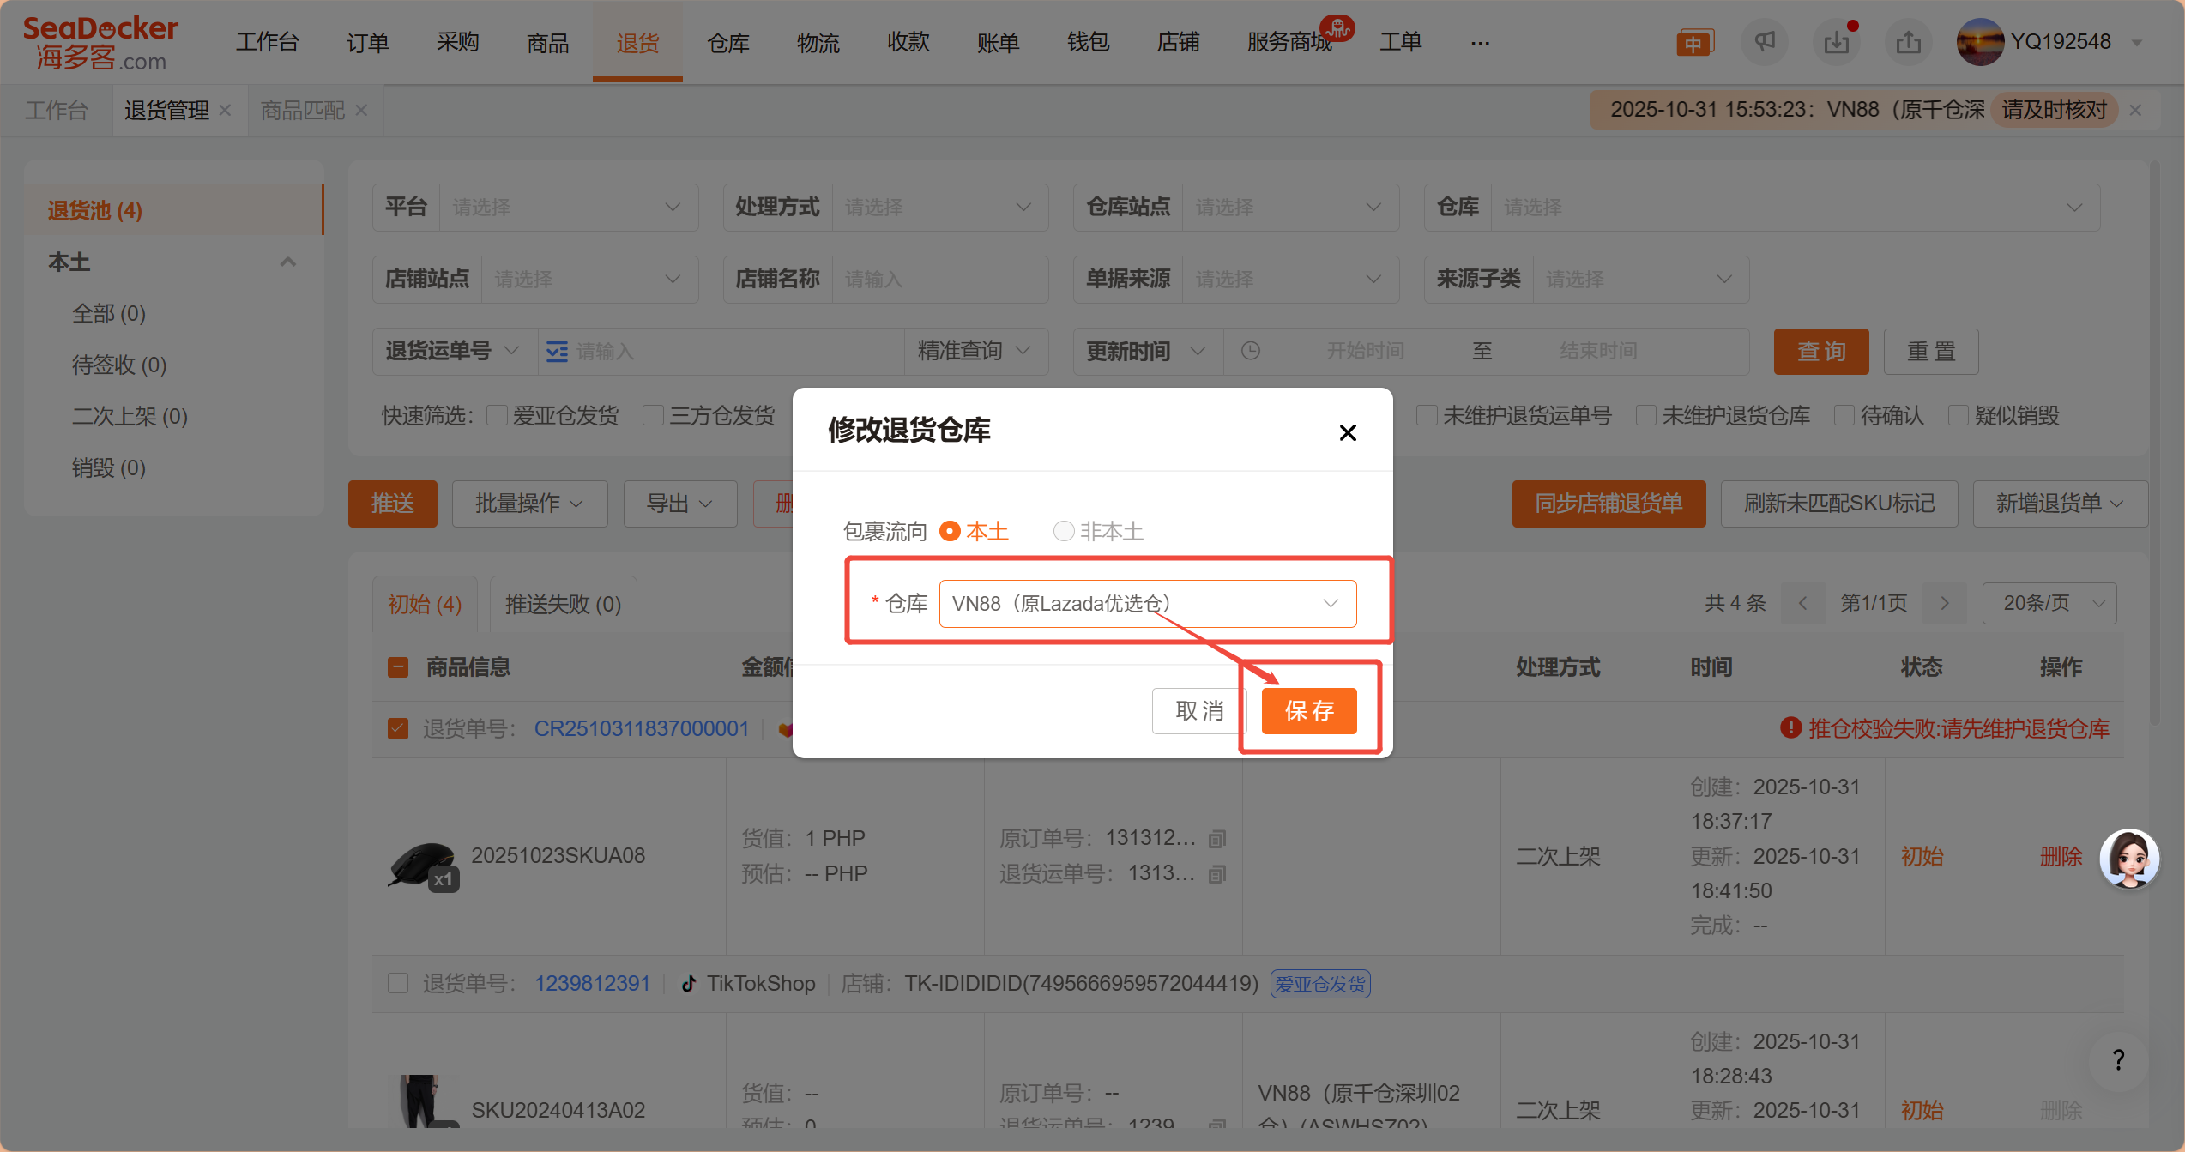This screenshot has width=2185, height=1152.
Task: Click the upload/share icon in header
Action: pyautogui.click(x=1908, y=41)
